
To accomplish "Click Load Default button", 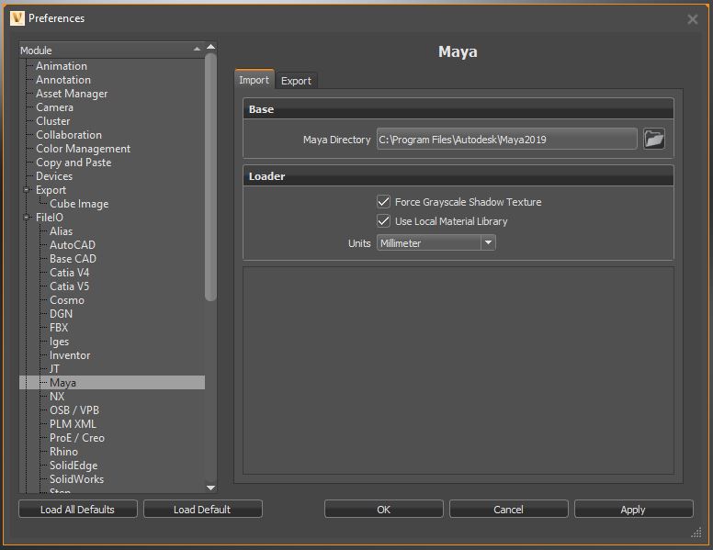I will pyautogui.click(x=203, y=509).
